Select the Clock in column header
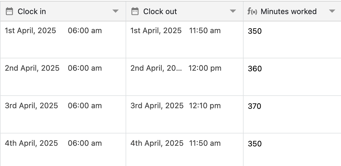Viewport: 341px width, 166px height. tap(63, 11)
